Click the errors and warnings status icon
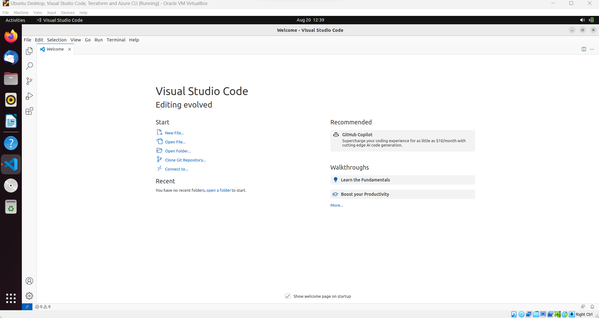The width and height of the screenshot is (599, 318). (42, 307)
